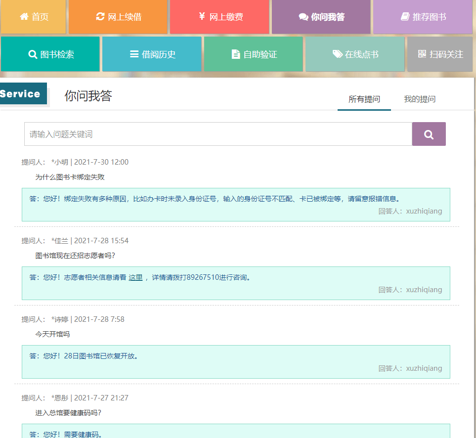Click the Service badge label

tap(21, 94)
